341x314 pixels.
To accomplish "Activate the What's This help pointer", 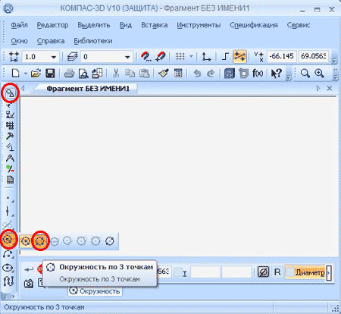I will pos(276,74).
